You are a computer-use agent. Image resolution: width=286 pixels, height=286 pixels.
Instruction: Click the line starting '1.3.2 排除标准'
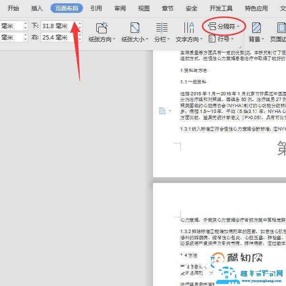pos(233,232)
